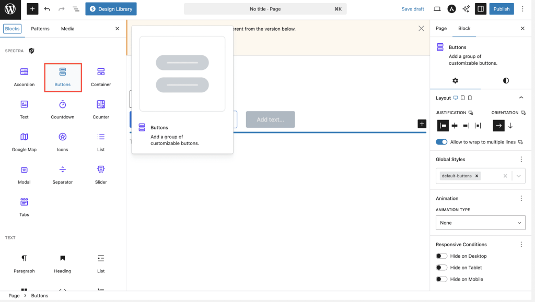Turn on Hide on Mobile
The image size is (535, 302).
click(441, 279)
